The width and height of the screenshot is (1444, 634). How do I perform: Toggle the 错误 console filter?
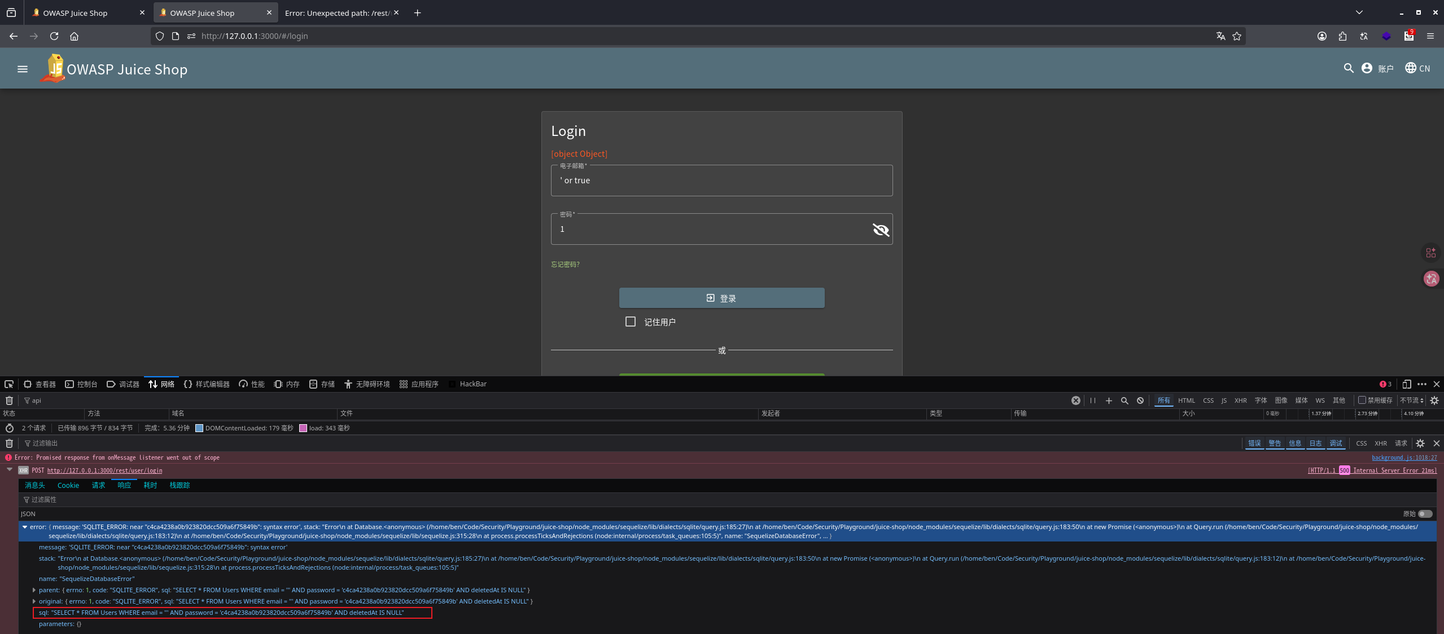point(1254,443)
